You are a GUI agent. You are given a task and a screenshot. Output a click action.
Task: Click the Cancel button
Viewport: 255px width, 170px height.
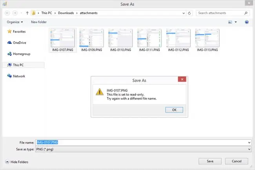237,161
